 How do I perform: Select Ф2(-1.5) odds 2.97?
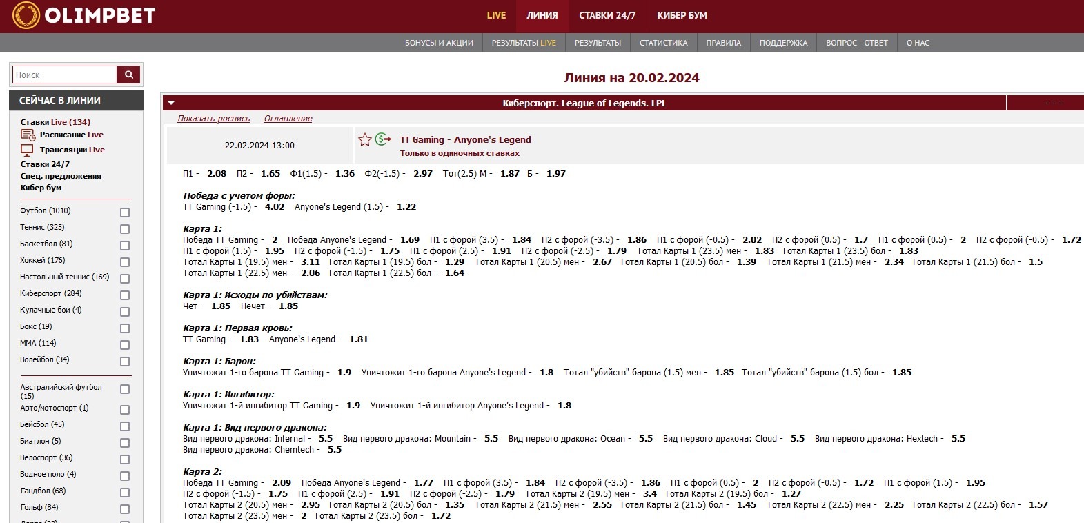[423, 174]
